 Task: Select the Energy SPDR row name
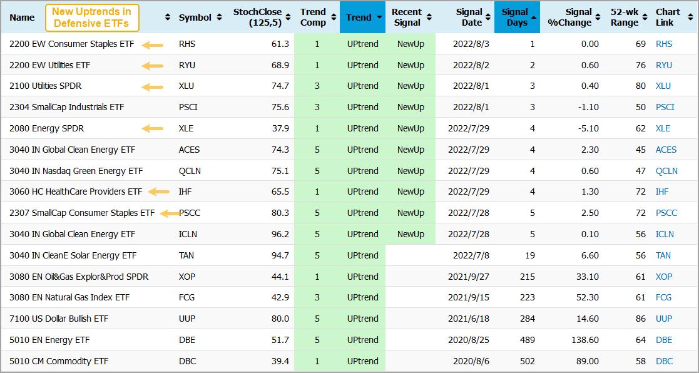pyautogui.click(x=46, y=128)
